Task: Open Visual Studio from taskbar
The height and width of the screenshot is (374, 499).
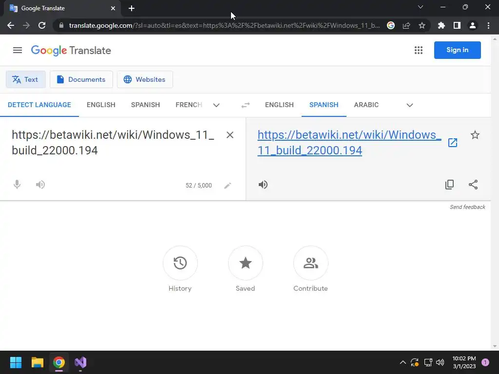Action: [x=80, y=362]
